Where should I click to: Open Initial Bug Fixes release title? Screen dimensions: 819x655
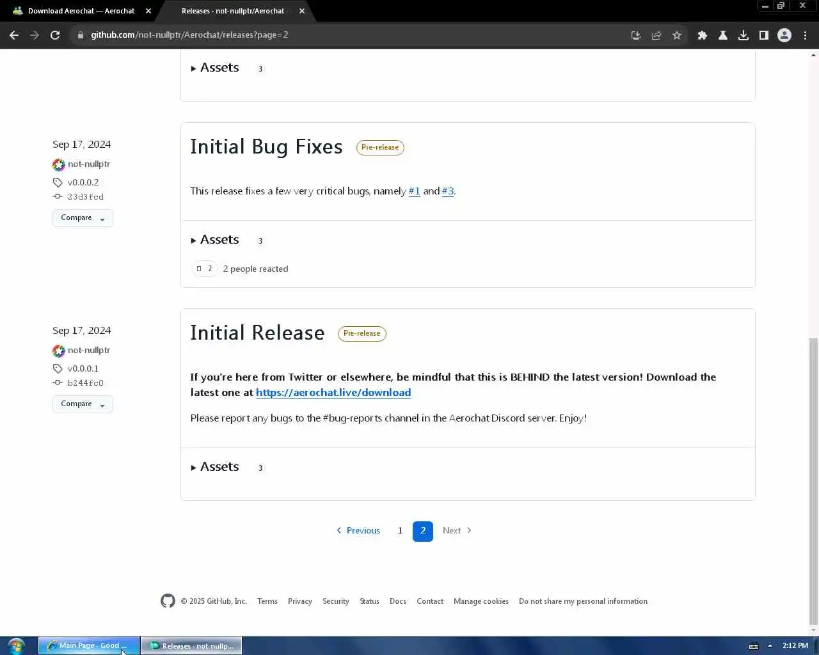point(266,146)
